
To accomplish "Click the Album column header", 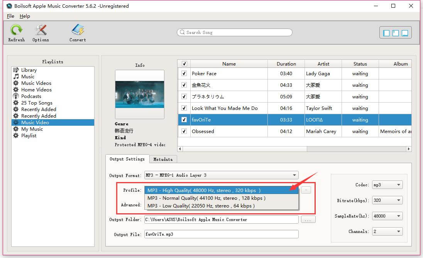I will pos(395,64).
